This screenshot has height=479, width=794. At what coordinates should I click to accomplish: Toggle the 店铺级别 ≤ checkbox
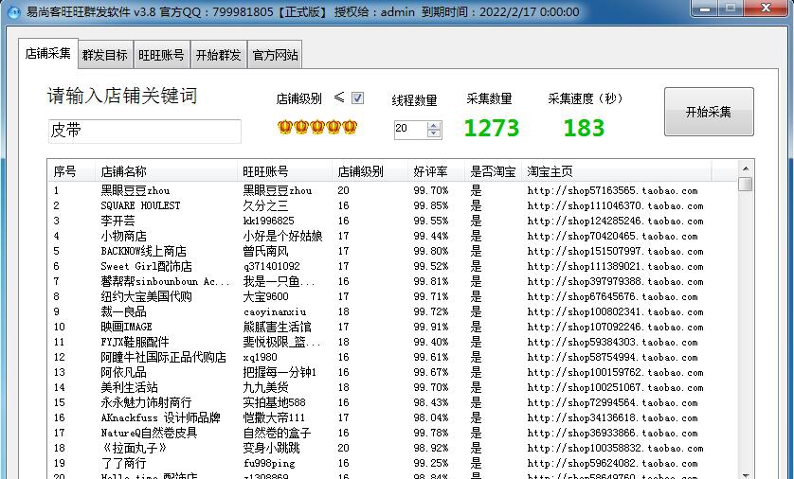coord(357,98)
